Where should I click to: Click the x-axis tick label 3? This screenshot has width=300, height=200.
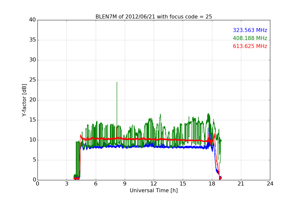(x=66, y=184)
